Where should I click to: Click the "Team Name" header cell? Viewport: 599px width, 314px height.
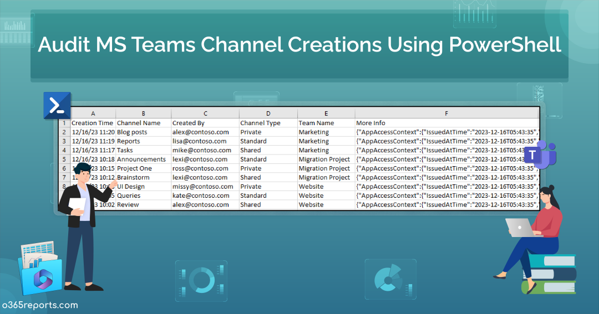326,123
